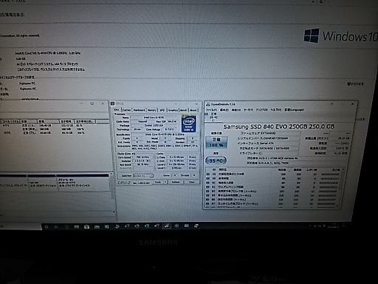
Task: Select the 35 °C drive C: entry
Action: [x=213, y=117]
